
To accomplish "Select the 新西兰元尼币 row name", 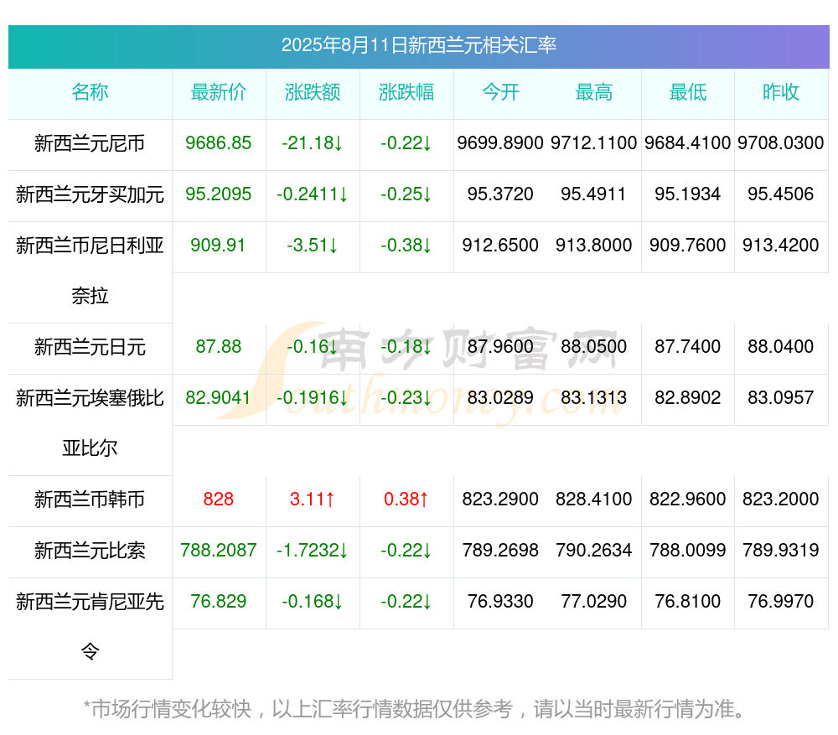I will click(x=90, y=143).
